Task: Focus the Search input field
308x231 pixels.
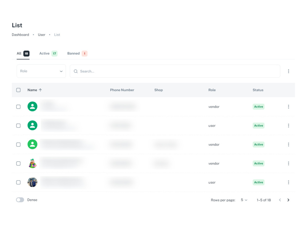Action: (175, 71)
